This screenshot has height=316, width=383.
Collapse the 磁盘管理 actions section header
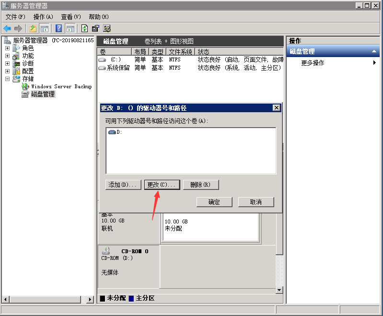click(374, 51)
